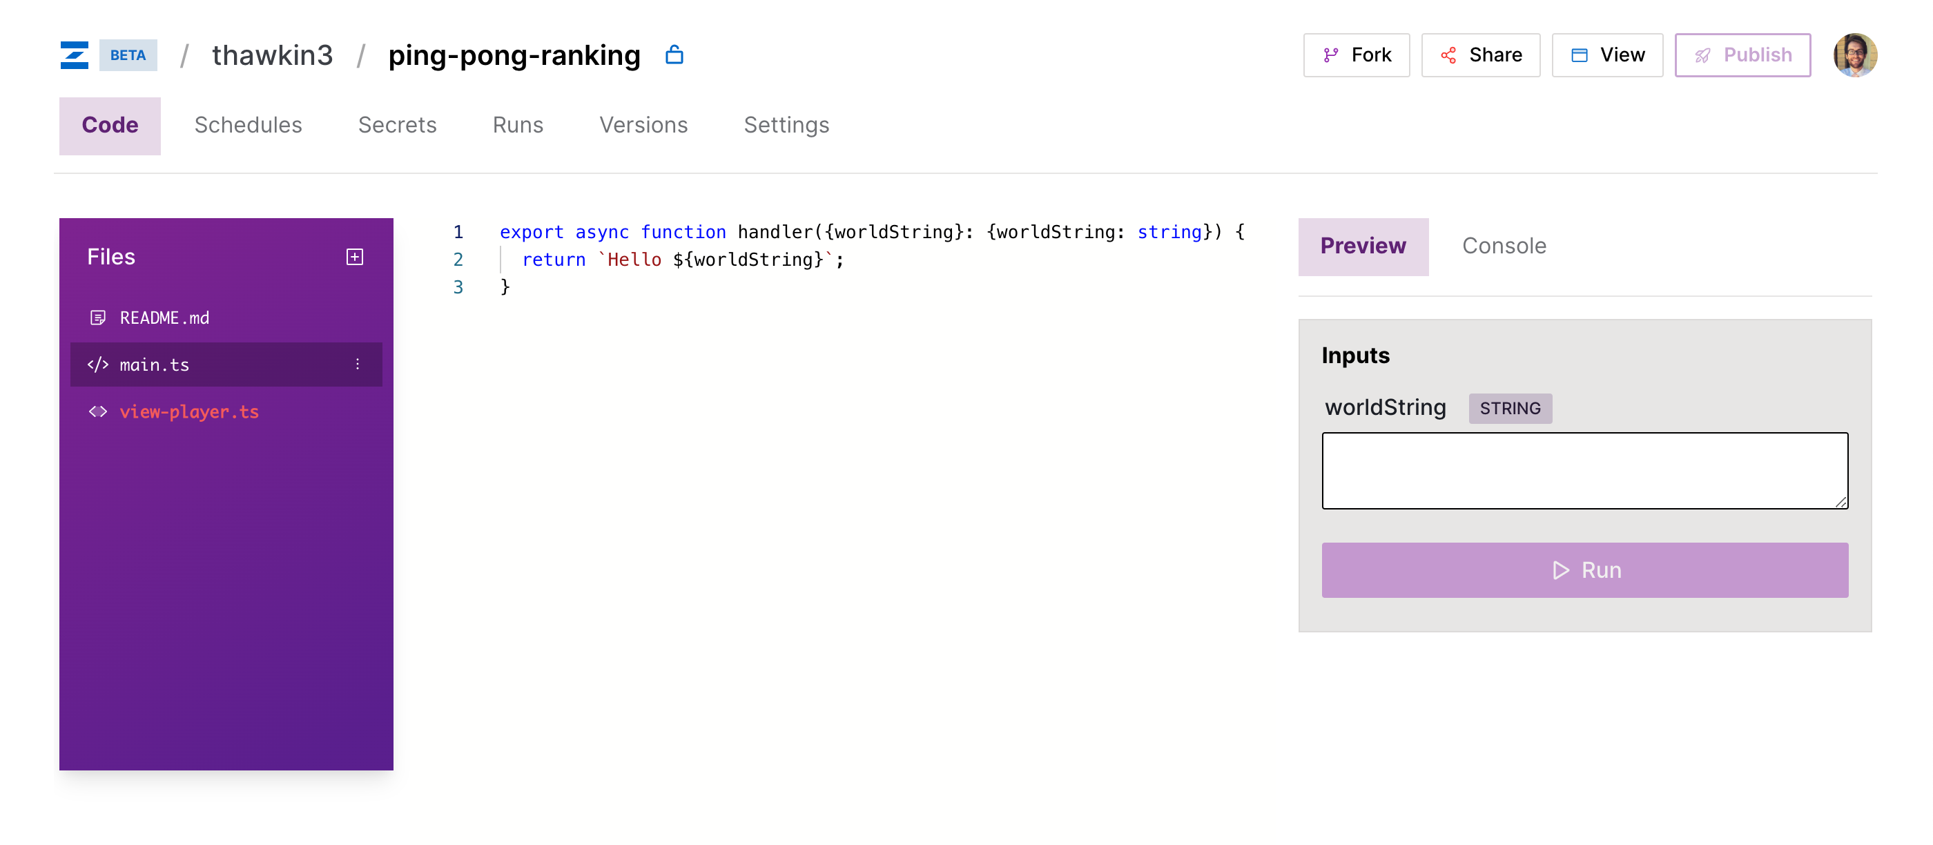Viewport: 1933px width, 845px height.
Task: Open the README.md file
Action: click(164, 318)
